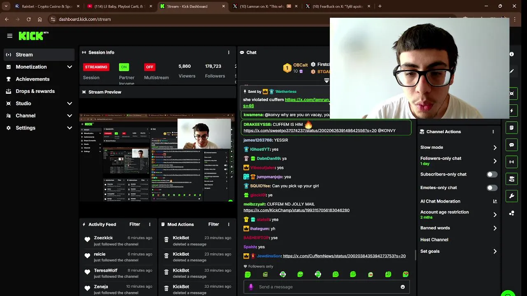Click the broadcast signal icon in the right sidebar
527x296 pixels.
(511, 162)
